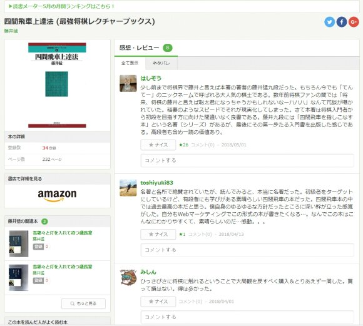The width and height of the screenshot is (363, 326).
Task: Open the 読書メーター monthly ranking banner link
Action: point(61,6)
